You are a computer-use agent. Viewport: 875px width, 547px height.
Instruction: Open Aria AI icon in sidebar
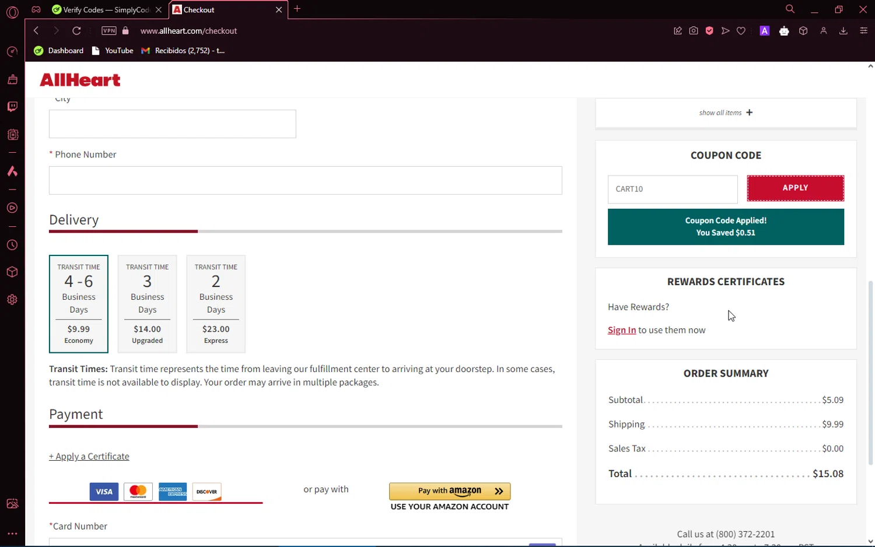point(12,171)
